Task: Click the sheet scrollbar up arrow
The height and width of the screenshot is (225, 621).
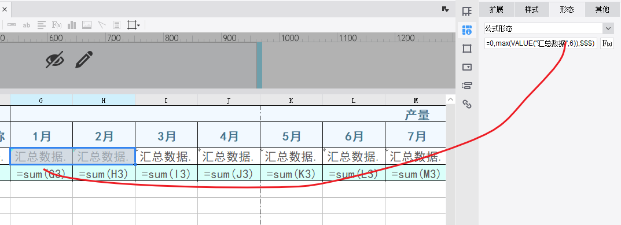Action: [451, 100]
